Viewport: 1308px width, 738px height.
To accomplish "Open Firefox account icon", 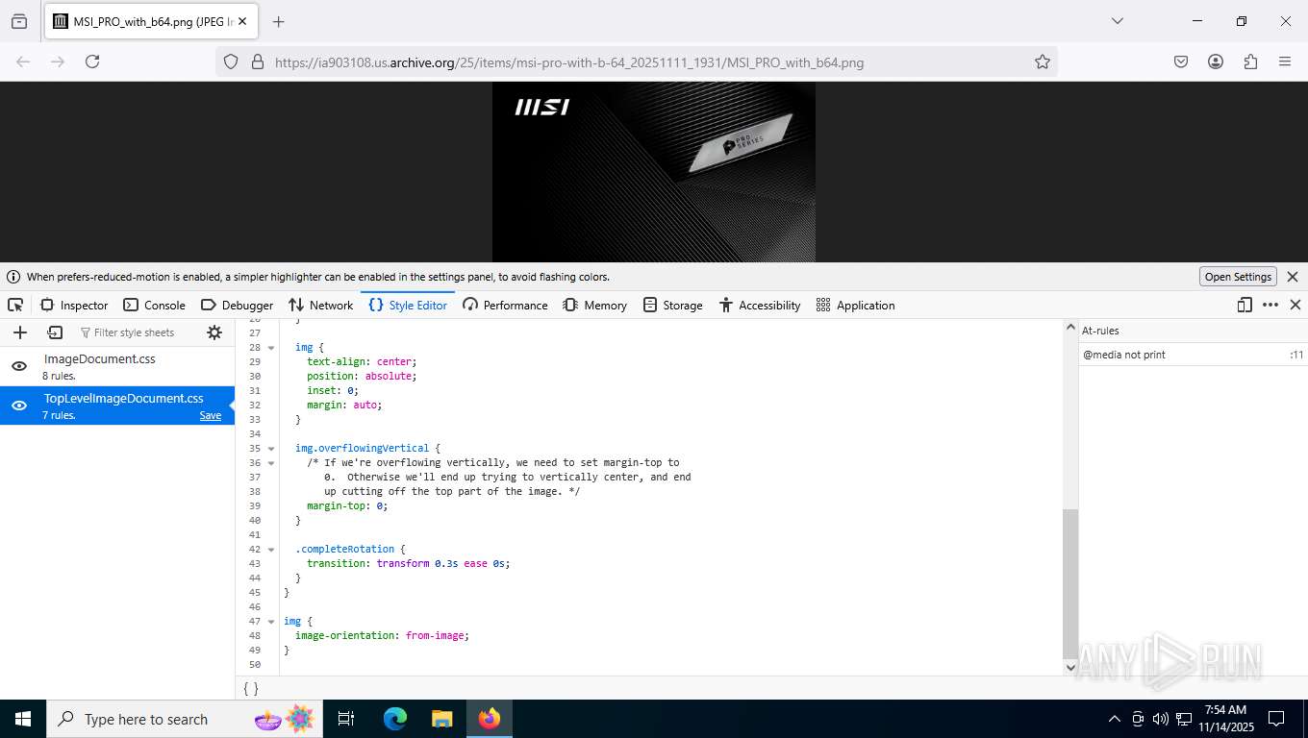I will point(1216,61).
